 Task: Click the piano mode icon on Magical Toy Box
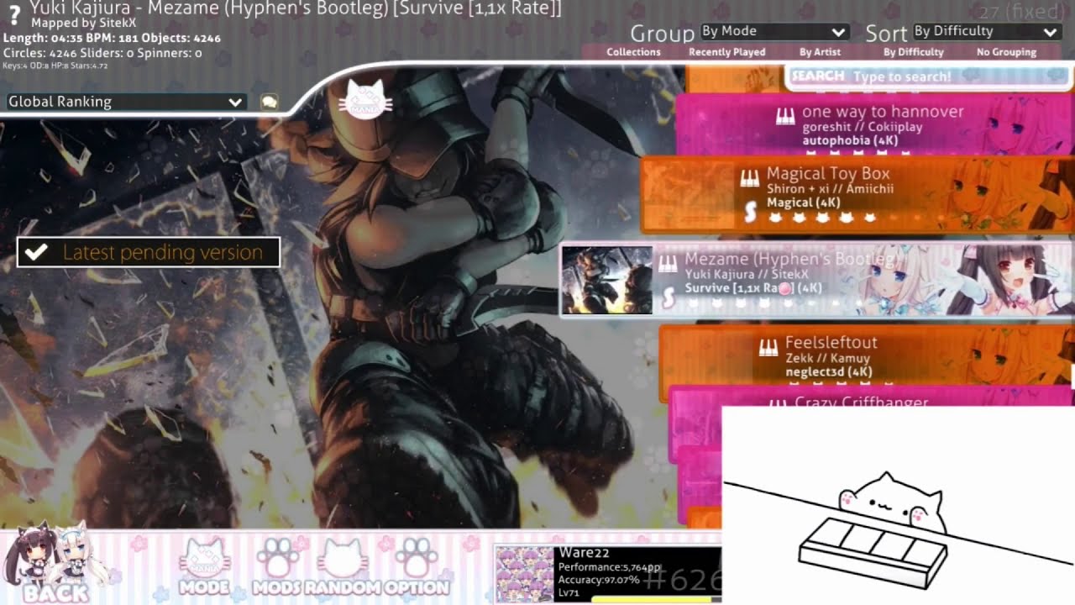(749, 179)
